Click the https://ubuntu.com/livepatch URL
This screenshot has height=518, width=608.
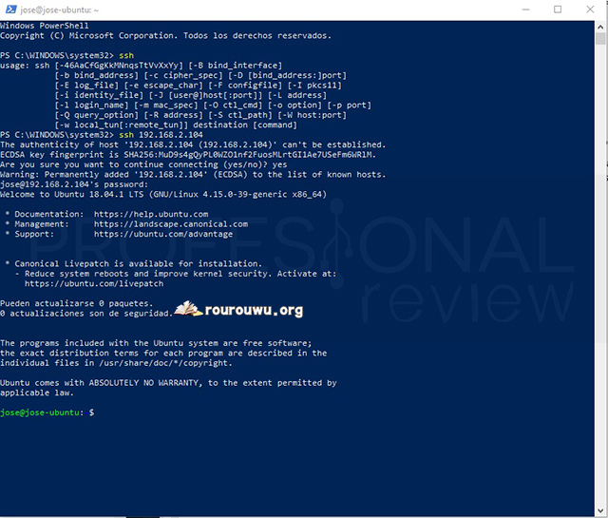tap(94, 283)
